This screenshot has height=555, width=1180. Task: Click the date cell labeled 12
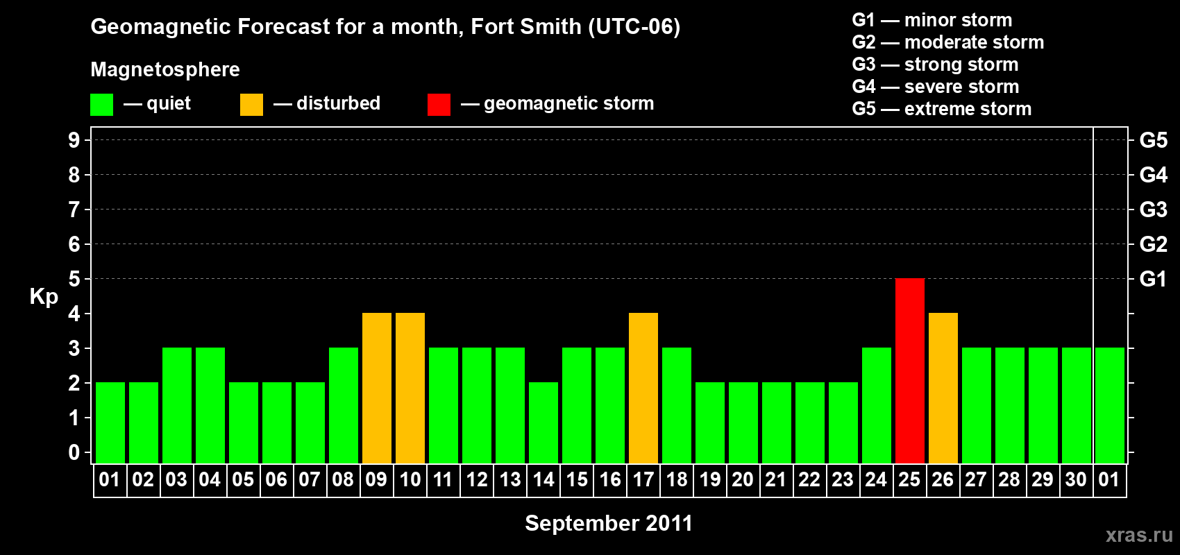coord(477,480)
